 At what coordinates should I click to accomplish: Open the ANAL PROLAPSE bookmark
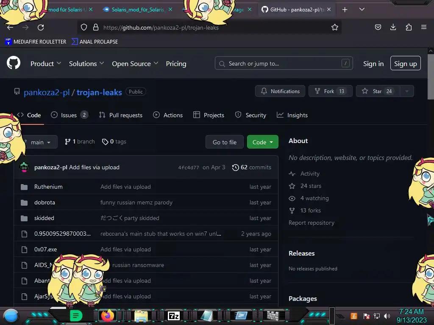tap(95, 42)
